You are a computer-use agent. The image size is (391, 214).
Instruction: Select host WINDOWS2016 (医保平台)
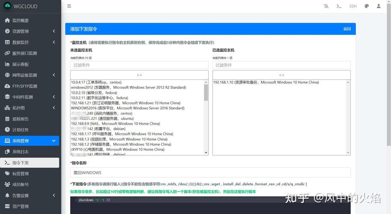(127, 108)
